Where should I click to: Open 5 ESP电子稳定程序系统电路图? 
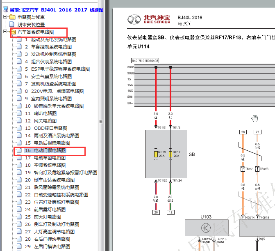[57, 69]
